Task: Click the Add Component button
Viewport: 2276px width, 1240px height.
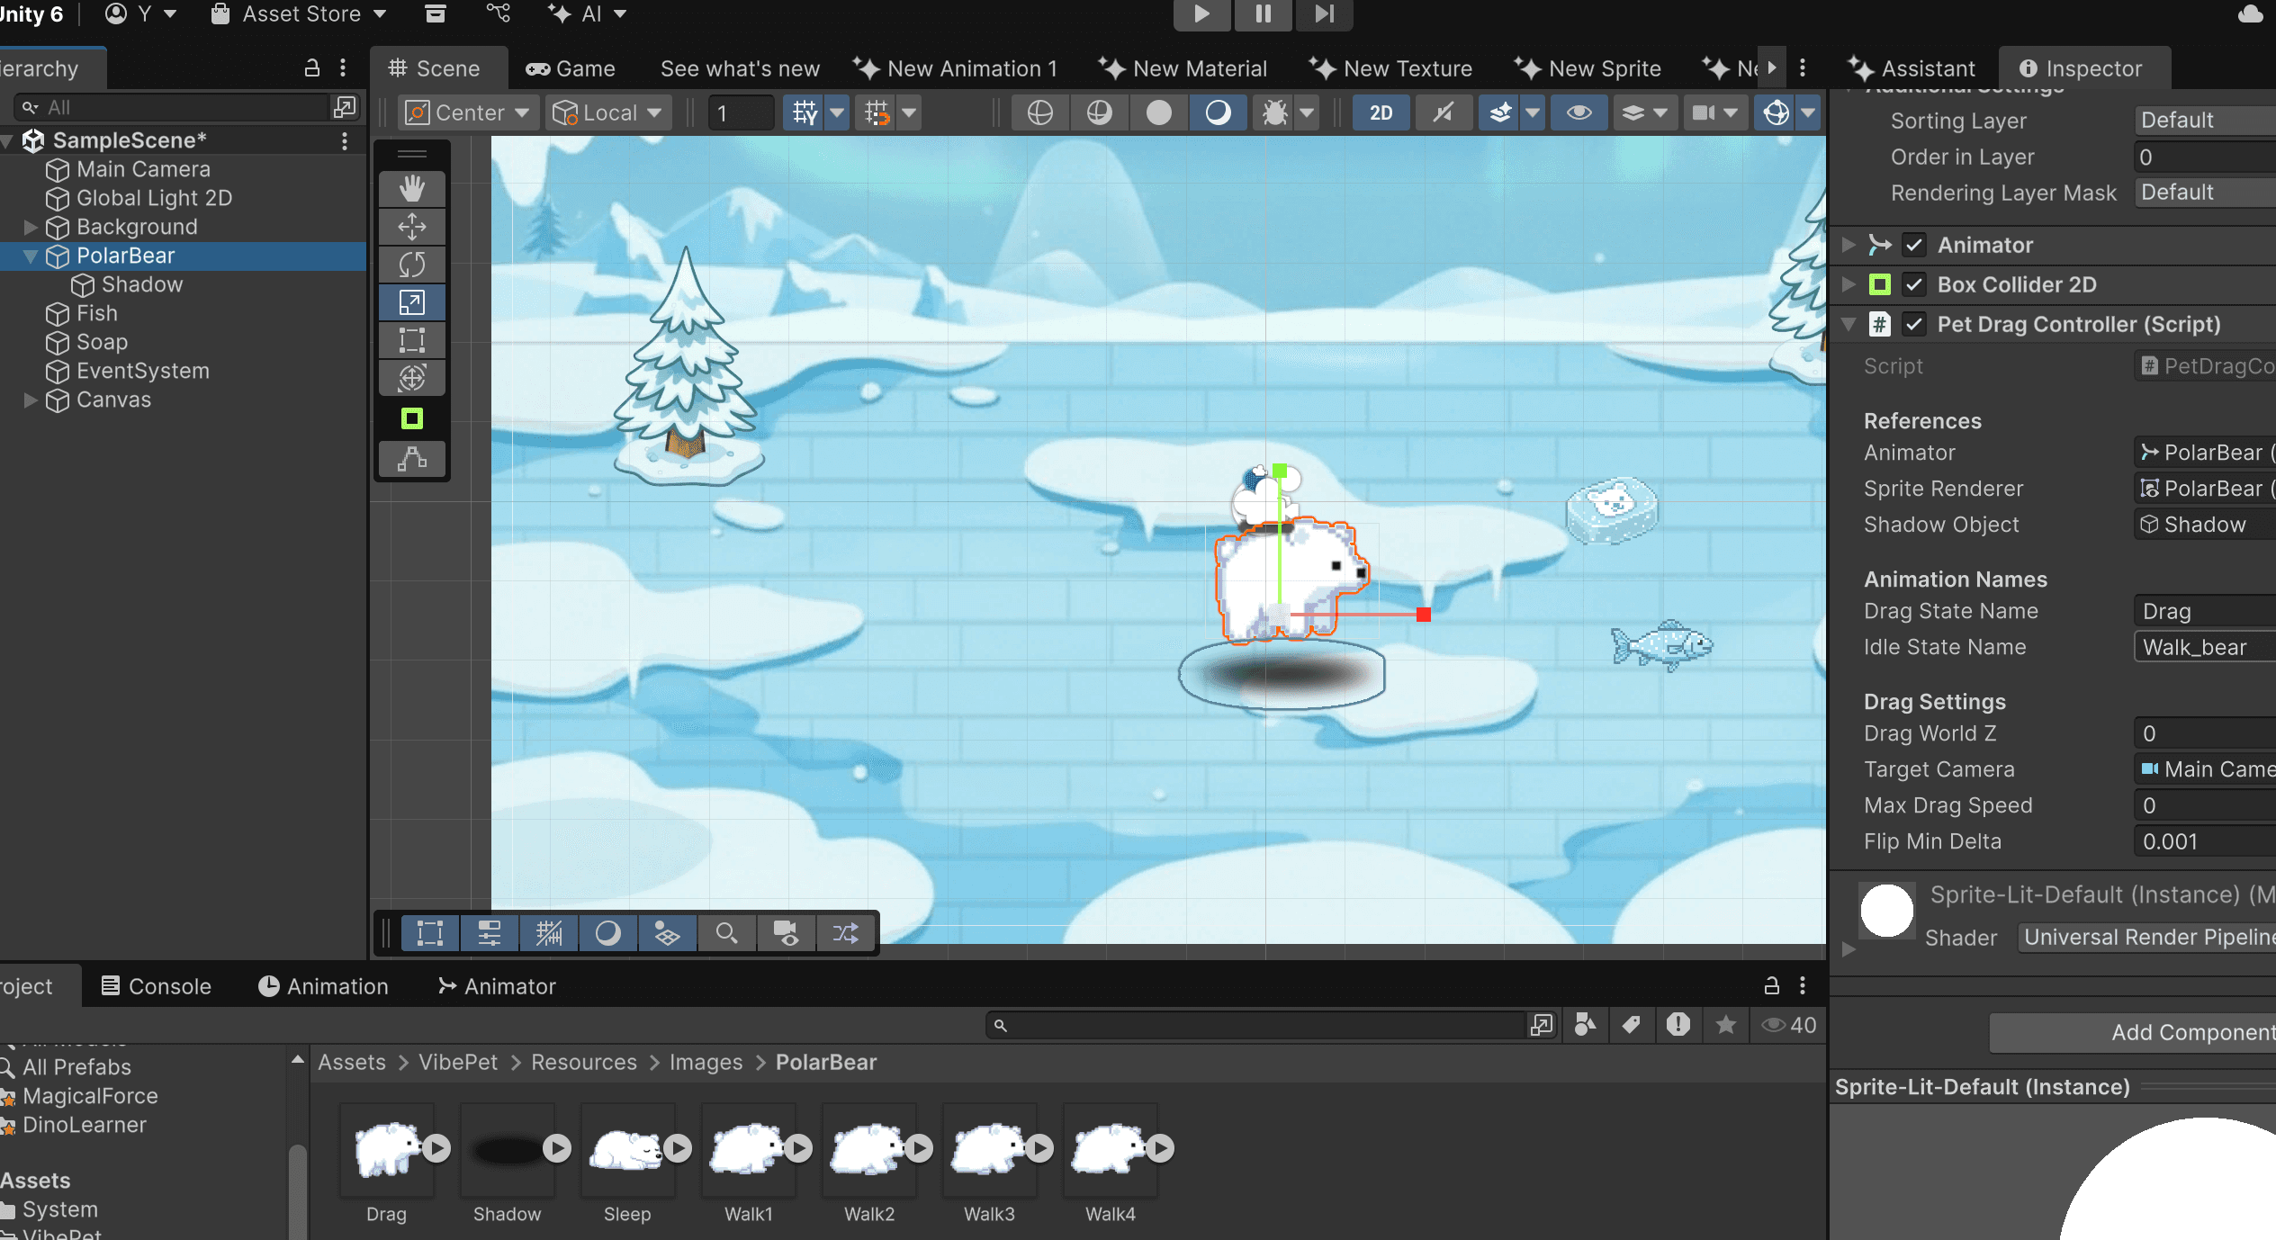Action: (2133, 1032)
